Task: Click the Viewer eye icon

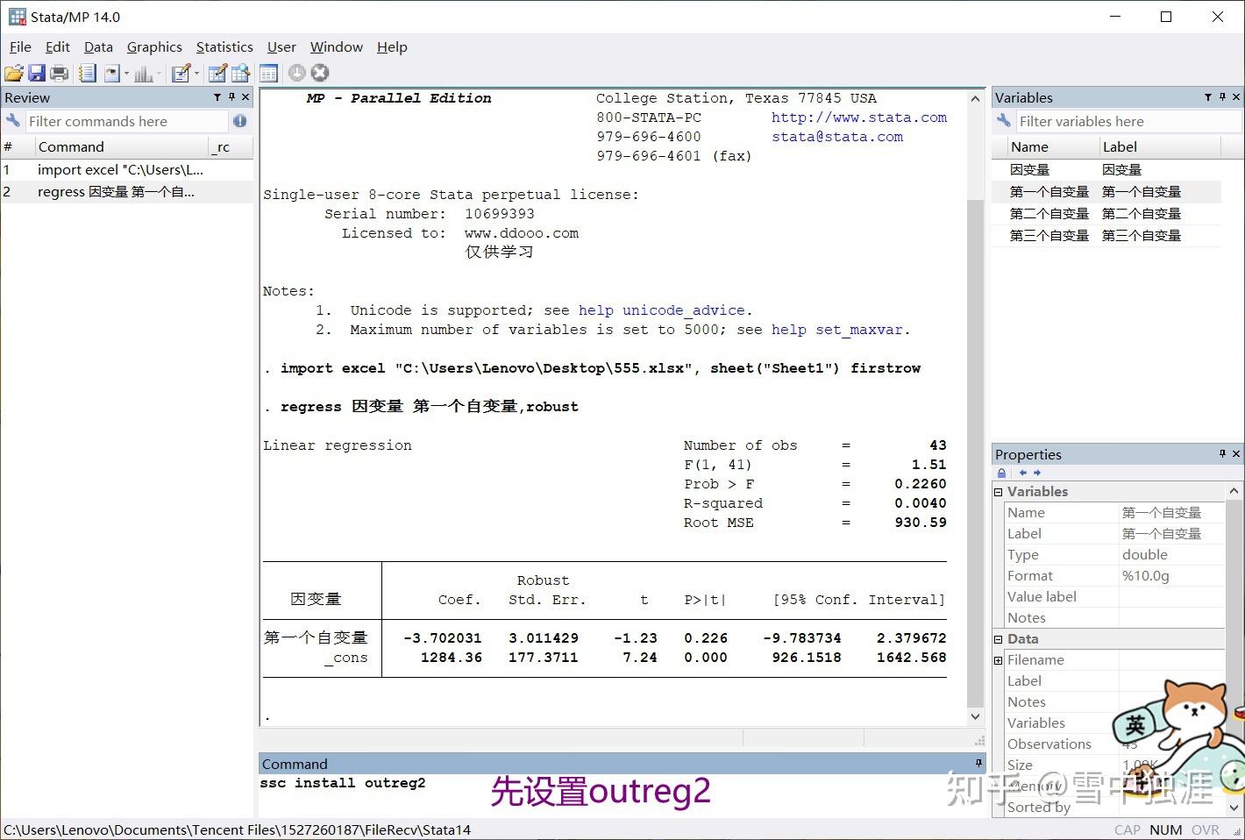Action: click(x=111, y=74)
